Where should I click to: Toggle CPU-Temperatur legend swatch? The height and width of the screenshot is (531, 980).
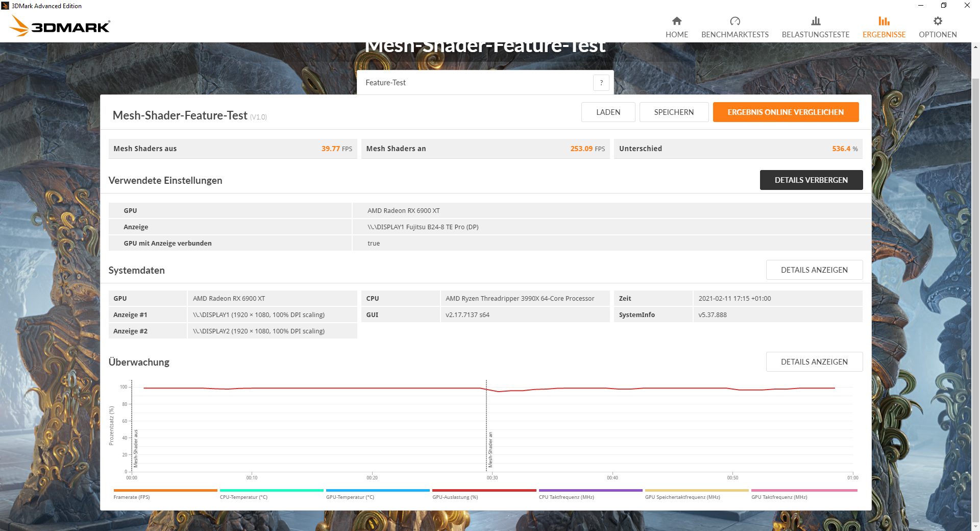point(272,491)
